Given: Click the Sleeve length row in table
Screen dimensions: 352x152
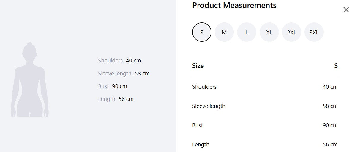Looking at the screenshot, I should (x=265, y=106).
